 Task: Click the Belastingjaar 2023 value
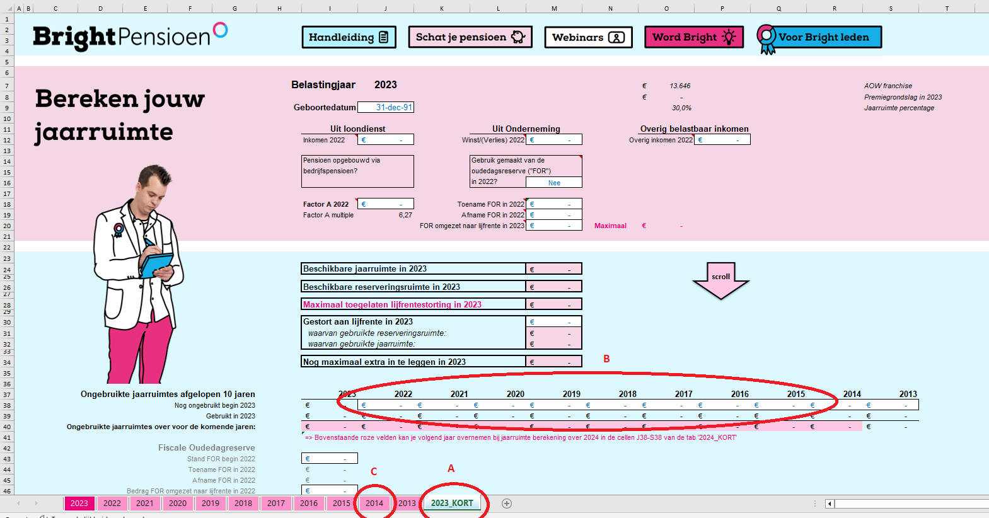click(386, 84)
